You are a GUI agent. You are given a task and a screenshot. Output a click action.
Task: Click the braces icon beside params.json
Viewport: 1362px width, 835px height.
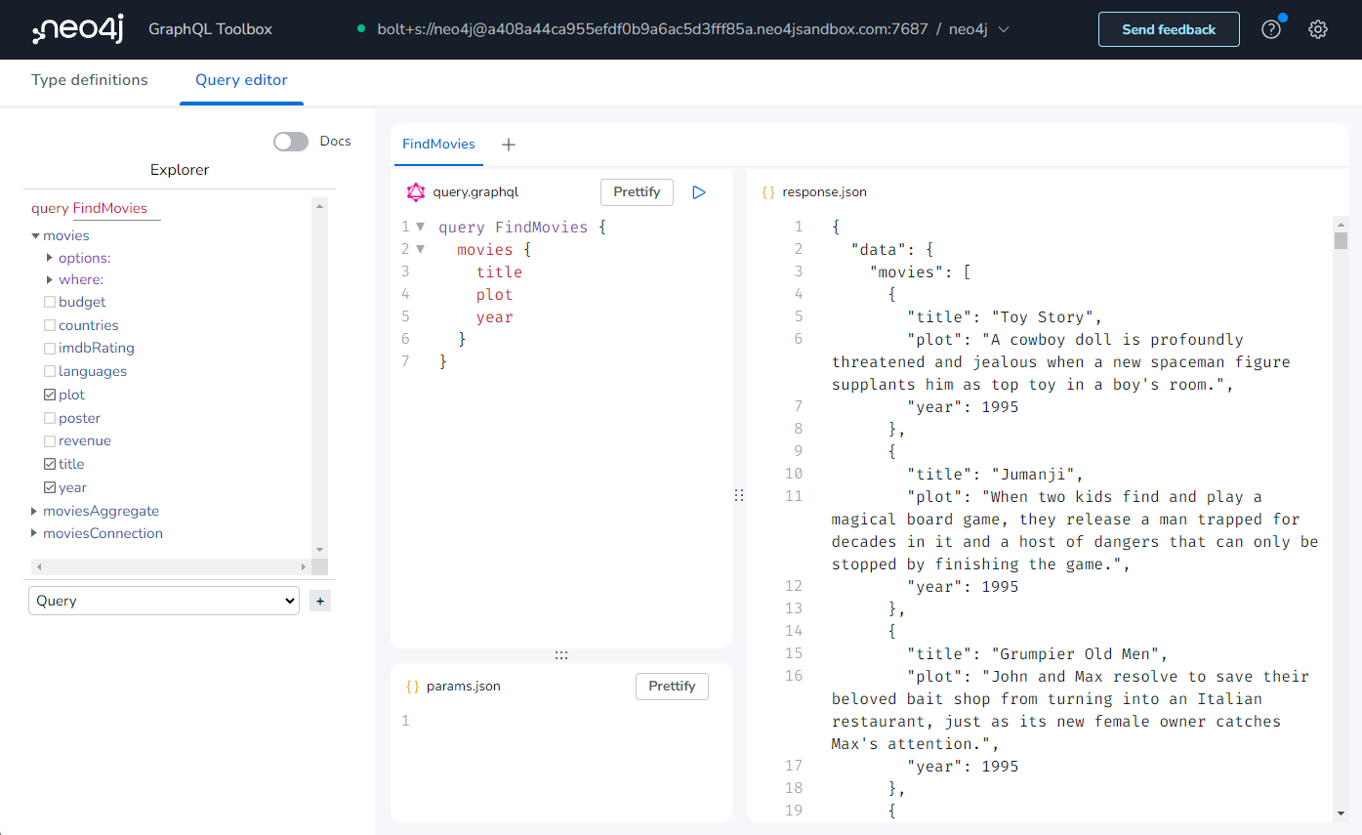[411, 686]
